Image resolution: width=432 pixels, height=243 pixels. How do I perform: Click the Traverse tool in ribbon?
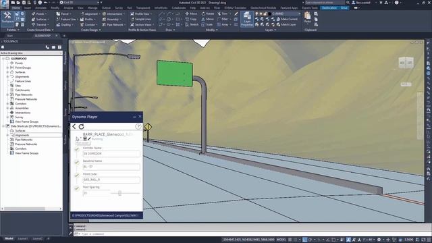click(x=40, y=24)
